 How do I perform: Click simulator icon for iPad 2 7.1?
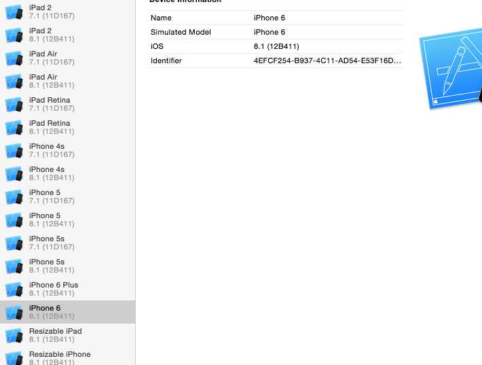tap(14, 12)
